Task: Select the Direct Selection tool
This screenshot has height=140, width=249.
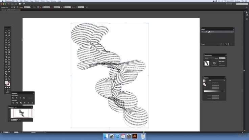Action: [x=9, y=30]
